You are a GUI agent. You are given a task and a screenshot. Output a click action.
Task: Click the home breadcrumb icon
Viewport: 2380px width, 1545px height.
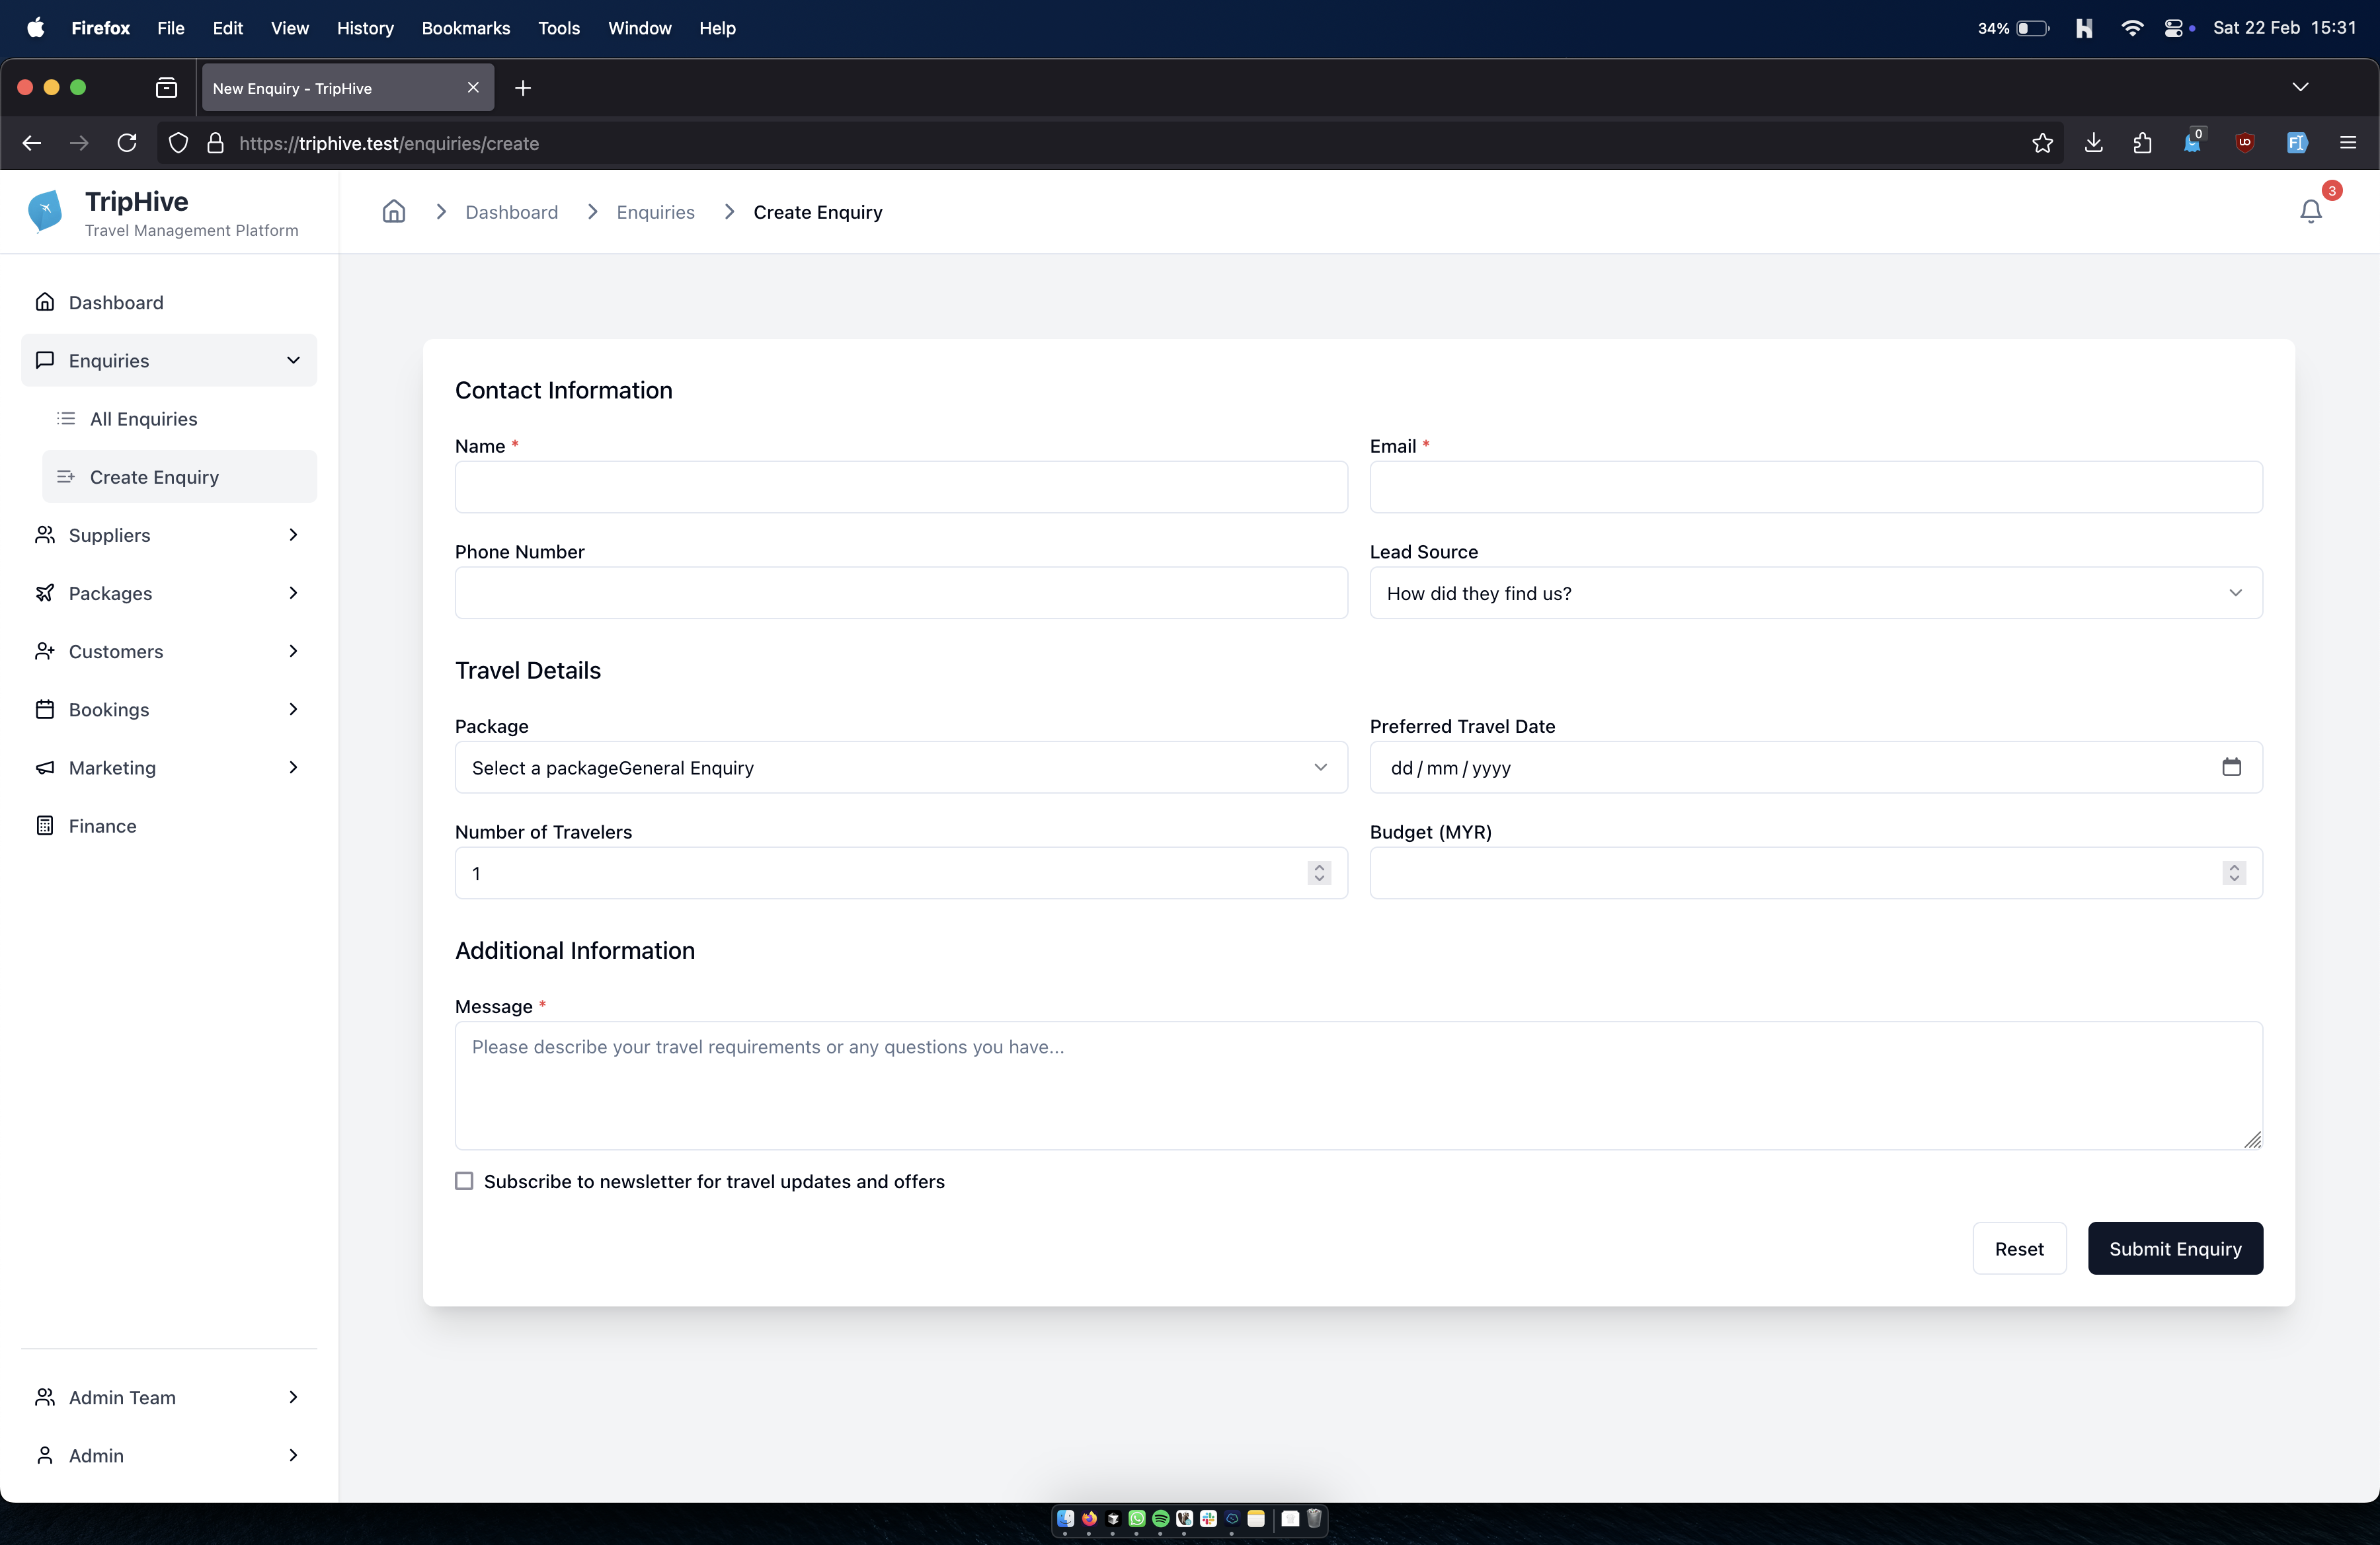(x=394, y=211)
